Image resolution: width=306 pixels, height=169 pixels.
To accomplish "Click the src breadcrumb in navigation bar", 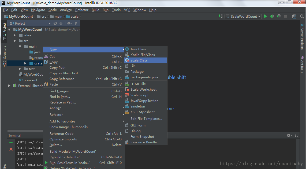I will (x=42, y=17).
